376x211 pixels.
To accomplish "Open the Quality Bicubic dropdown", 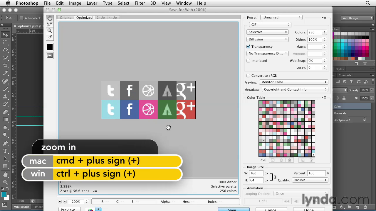I will [310, 180].
